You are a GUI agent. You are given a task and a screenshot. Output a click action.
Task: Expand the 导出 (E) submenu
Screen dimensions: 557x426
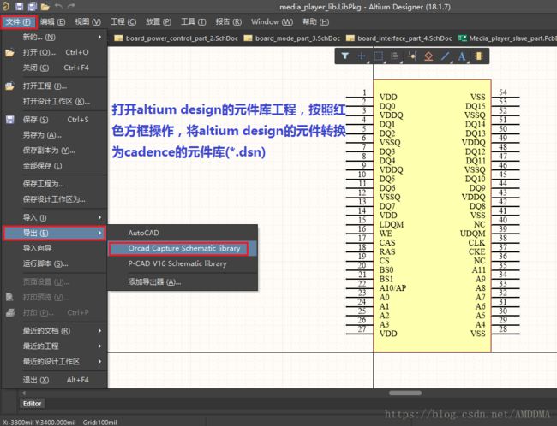[x=54, y=233]
